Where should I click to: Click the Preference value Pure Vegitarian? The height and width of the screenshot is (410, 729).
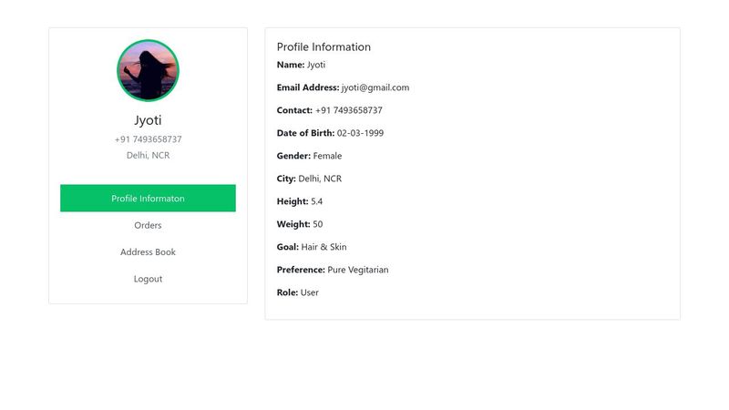358,270
